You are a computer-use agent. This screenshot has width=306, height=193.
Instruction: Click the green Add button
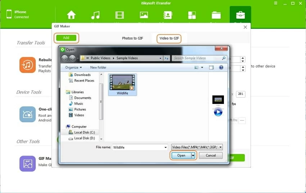pos(66,38)
